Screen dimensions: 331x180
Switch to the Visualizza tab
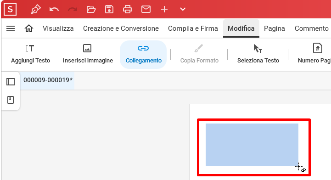coord(58,28)
